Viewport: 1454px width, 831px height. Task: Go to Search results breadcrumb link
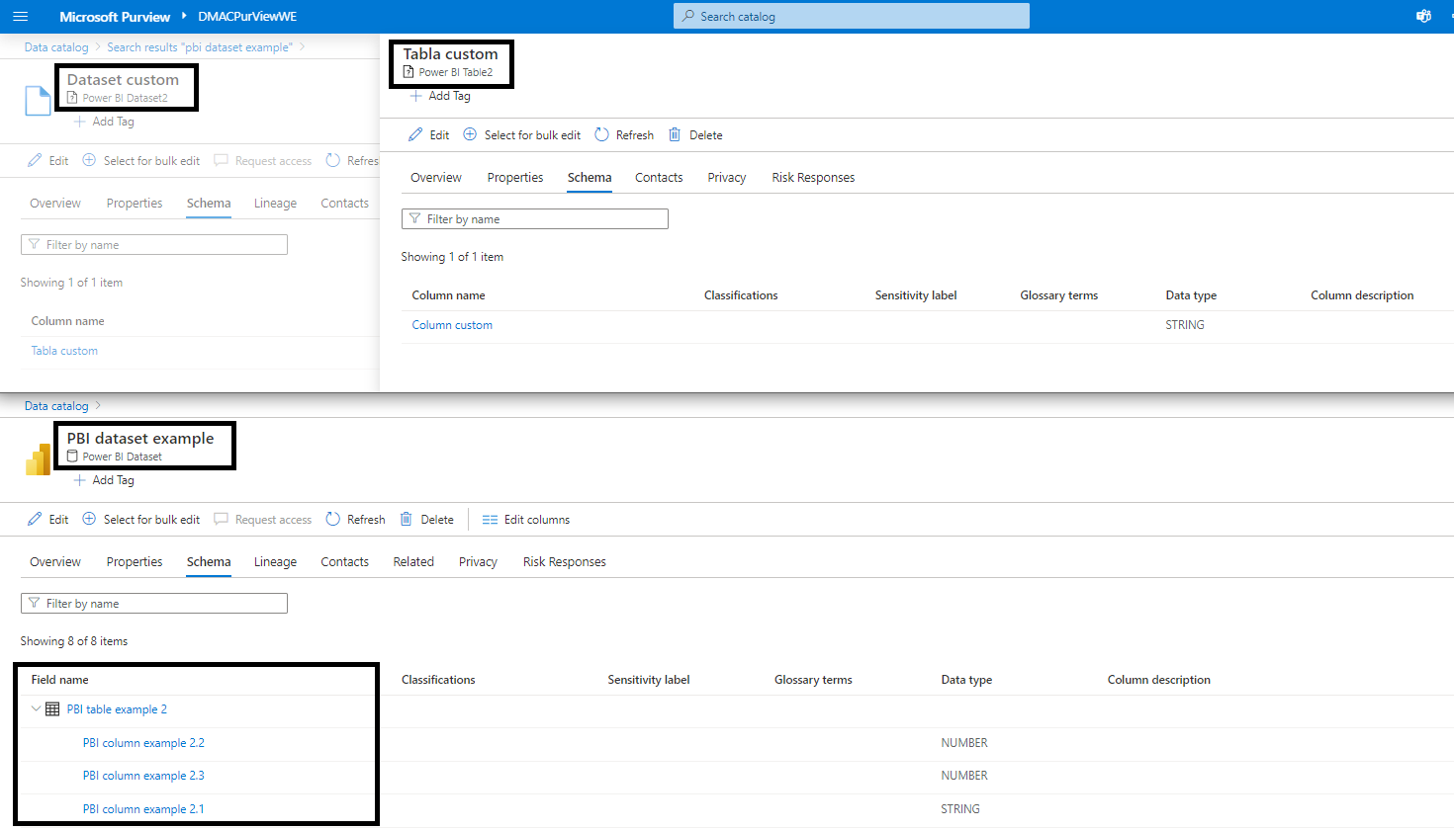click(200, 47)
